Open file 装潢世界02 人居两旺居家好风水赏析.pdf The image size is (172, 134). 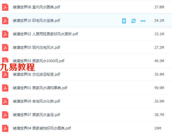(45, 34)
